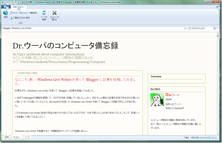This screenshot has width=222, height=143.
Task: Click the paragraph starting いままではBloggerの機能を使用して
Action: click(77, 102)
